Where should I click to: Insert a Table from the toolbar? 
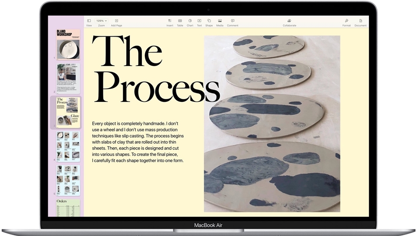pos(180,21)
